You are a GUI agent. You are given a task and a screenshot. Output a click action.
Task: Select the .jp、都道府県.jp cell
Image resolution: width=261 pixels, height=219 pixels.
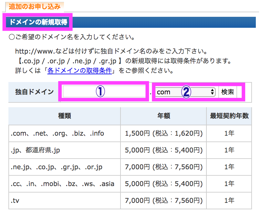[x=65, y=150]
